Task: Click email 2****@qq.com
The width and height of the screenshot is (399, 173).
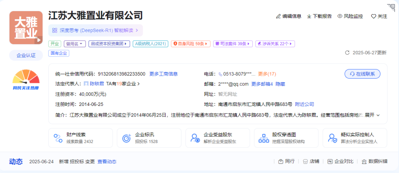Action: click(x=233, y=84)
